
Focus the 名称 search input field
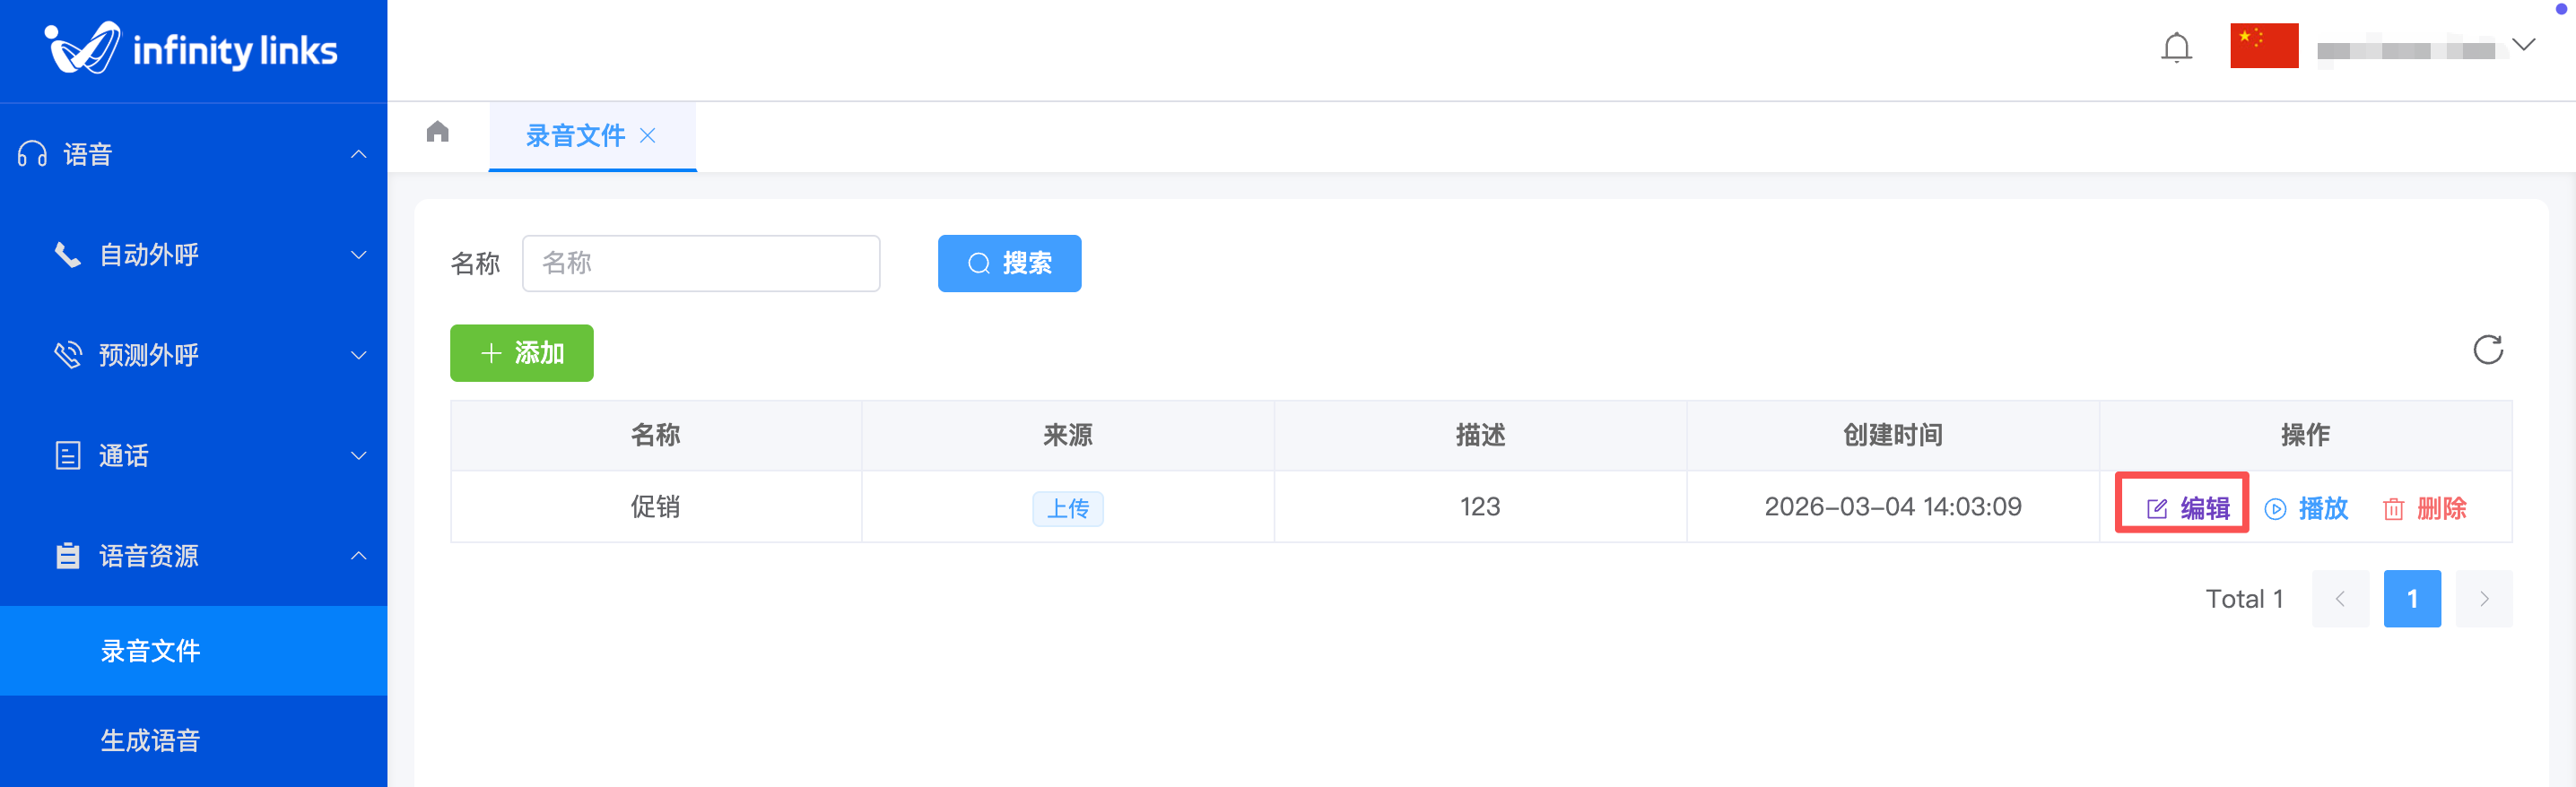tap(701, 264)
